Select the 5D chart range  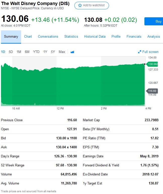coord(11,52)
